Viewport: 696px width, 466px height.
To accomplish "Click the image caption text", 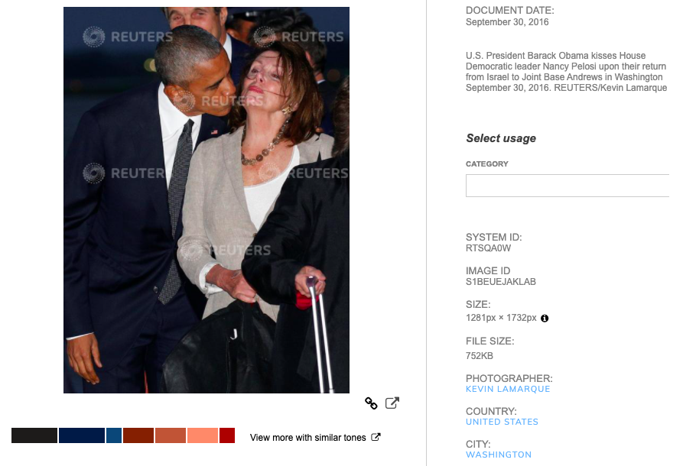I will 567,72.
